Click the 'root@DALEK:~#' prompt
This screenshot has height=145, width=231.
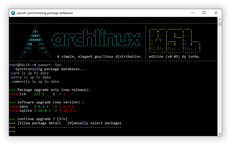(x=23, y=65)
